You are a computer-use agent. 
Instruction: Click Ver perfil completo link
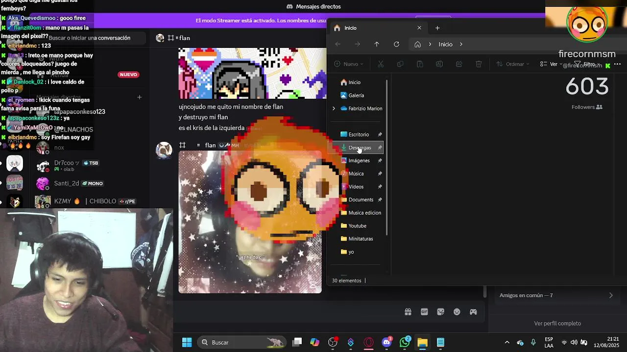pos(557,323)
